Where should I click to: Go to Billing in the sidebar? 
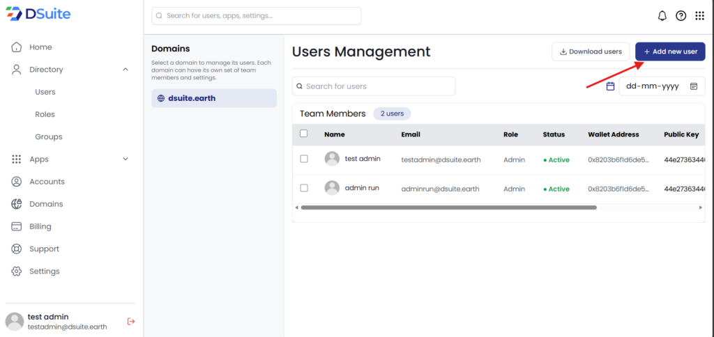point(40,226)
